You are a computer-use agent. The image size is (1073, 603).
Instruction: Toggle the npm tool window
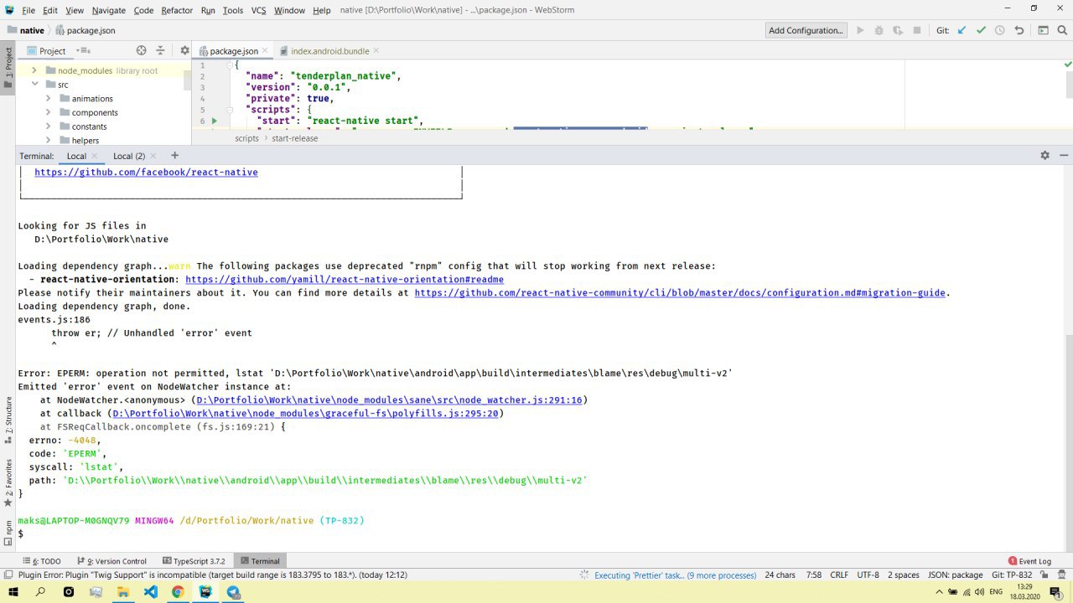(8, 532)
